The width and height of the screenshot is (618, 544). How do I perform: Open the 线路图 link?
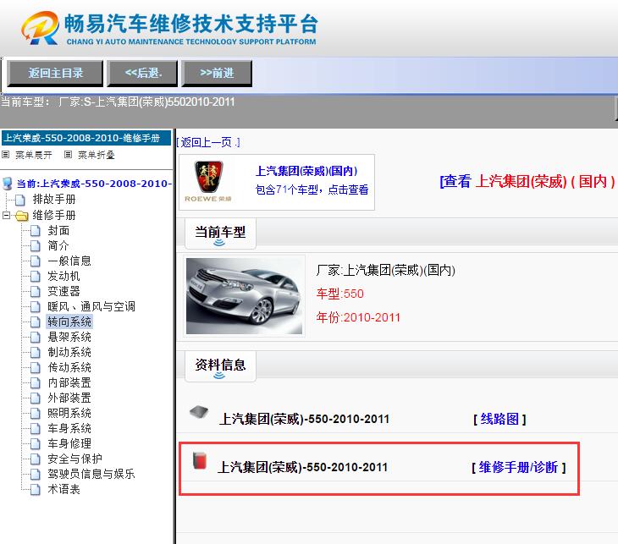pos(499,419)
